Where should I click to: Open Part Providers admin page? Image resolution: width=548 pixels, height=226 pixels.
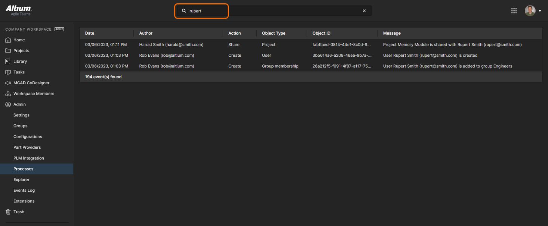[x=27, y=147]
